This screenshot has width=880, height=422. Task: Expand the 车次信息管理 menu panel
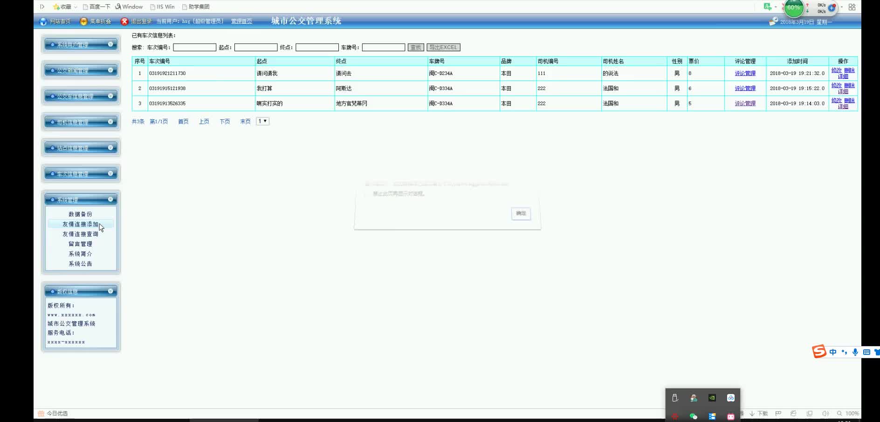[x=81, y=173]
